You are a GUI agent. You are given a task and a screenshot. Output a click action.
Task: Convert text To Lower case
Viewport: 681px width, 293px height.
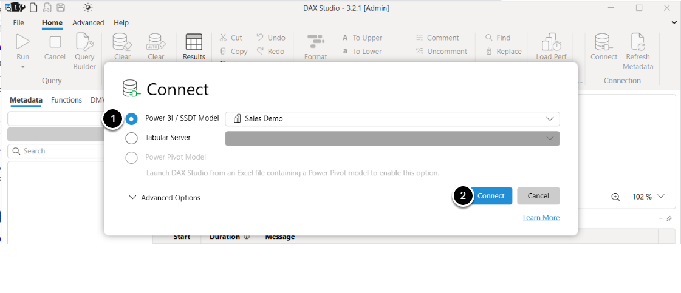click(x=362, y=51)
